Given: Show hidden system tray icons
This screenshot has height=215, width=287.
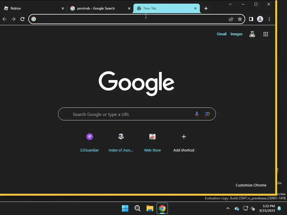Looking at the screenshot, I should (x=228, y=208).
